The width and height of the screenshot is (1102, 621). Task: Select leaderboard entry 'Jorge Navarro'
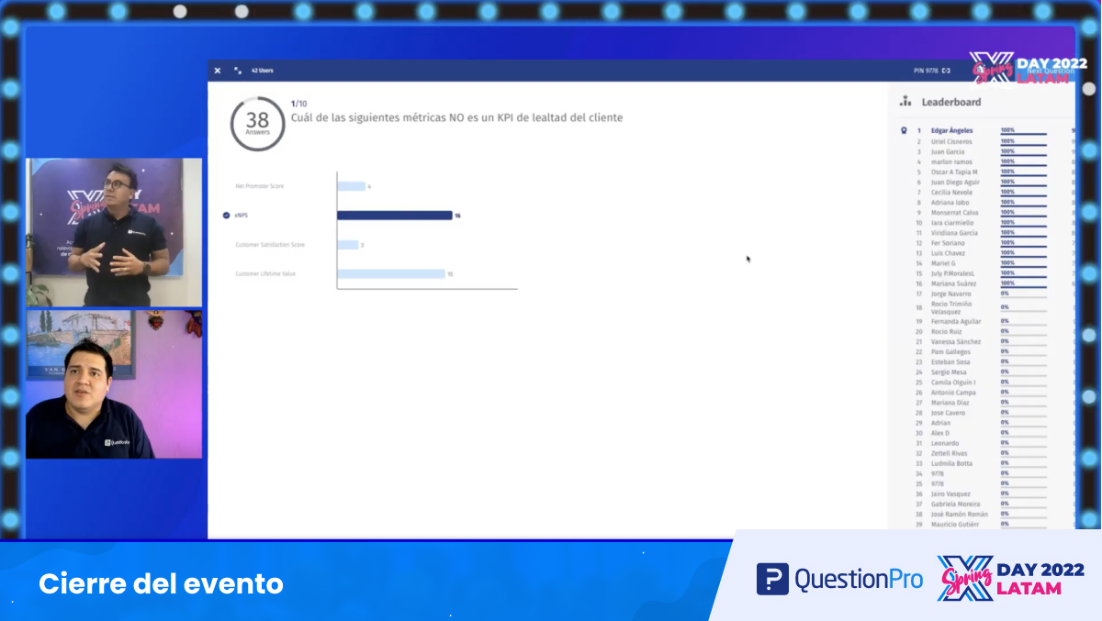950,294
